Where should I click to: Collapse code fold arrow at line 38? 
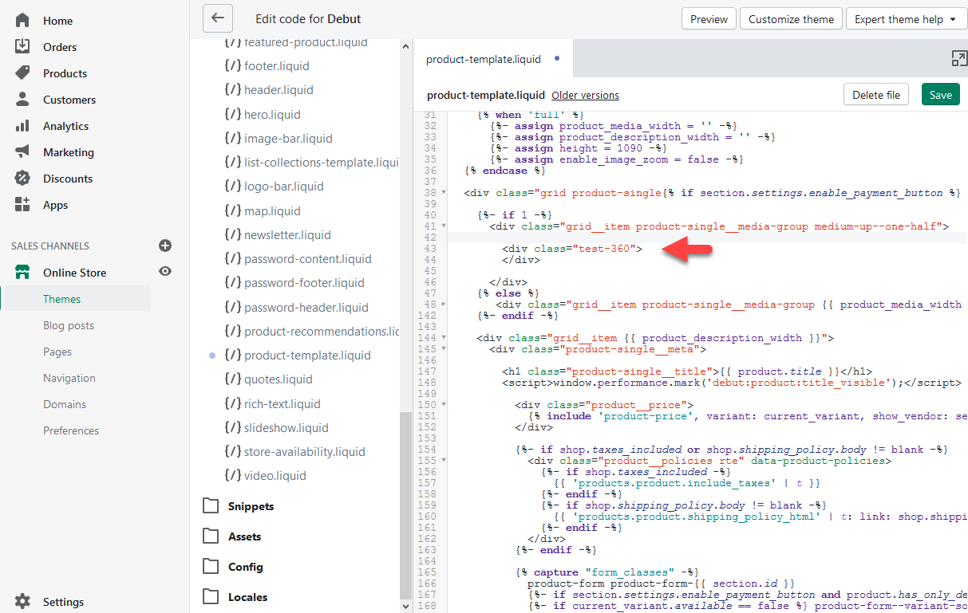(443, 193)
